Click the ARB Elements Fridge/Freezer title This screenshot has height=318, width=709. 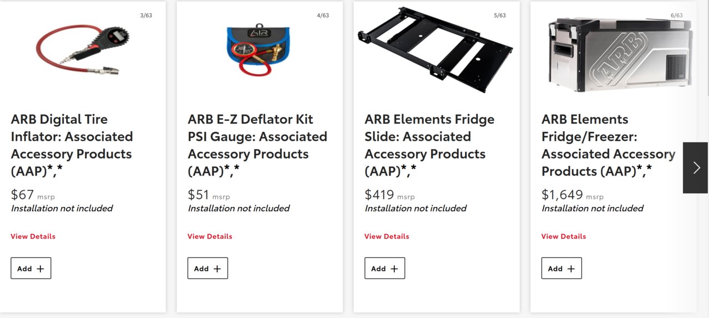coord(608,145)
